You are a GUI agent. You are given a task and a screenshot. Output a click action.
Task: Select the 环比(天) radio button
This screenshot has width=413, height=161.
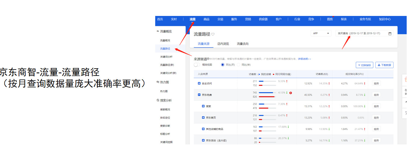(x=223, y=65)
